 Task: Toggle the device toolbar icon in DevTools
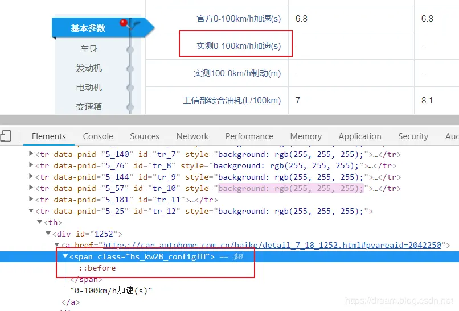[x=6, y=136]
